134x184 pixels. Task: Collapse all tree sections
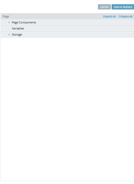point(126,16)
